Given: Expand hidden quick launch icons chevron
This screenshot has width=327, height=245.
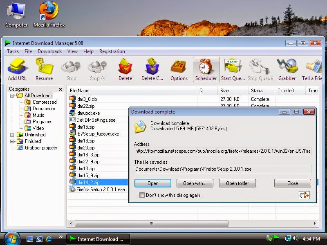Looking at the screenshot, I should tap(60, 237).
